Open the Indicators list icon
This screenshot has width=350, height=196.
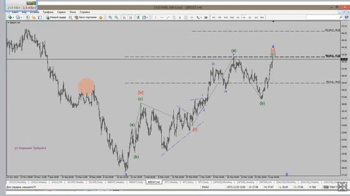coord(138,17)
